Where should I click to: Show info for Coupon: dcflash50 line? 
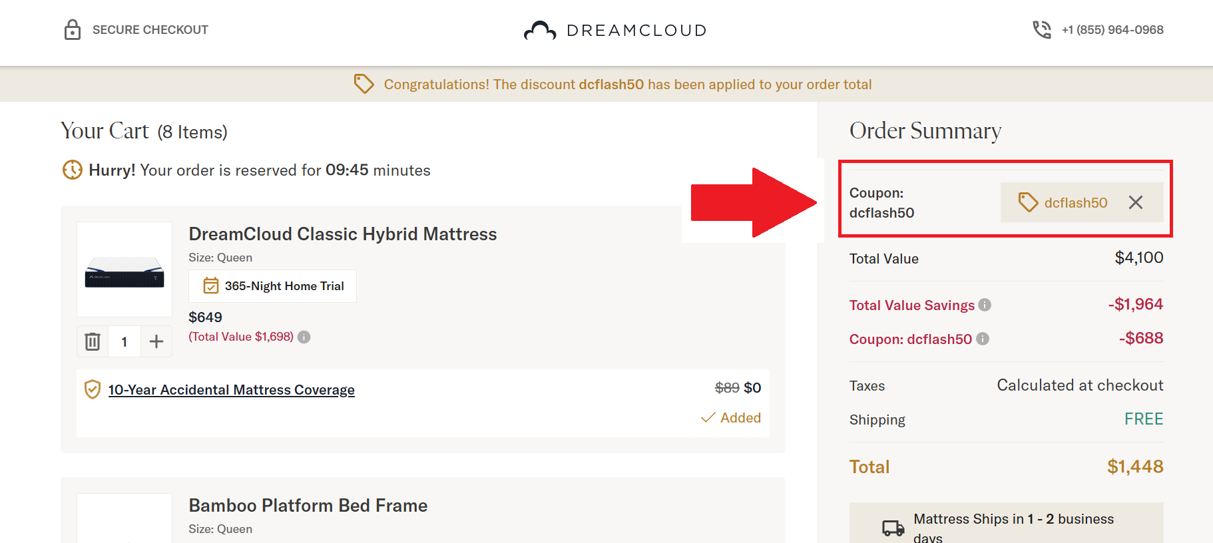pos(983,339)
